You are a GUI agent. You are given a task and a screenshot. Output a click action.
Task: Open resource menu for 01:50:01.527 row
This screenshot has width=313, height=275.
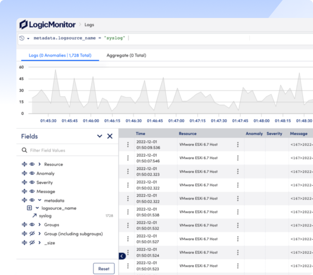click(238, 239)
